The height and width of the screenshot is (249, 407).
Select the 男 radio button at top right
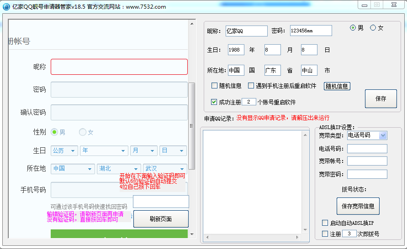[353, 28]
